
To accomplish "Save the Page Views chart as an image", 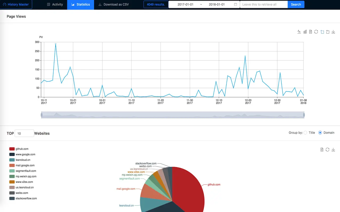I will [333, 32].
